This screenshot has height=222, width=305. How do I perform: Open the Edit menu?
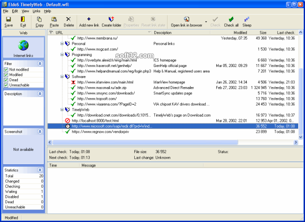[x=15, y=11]
